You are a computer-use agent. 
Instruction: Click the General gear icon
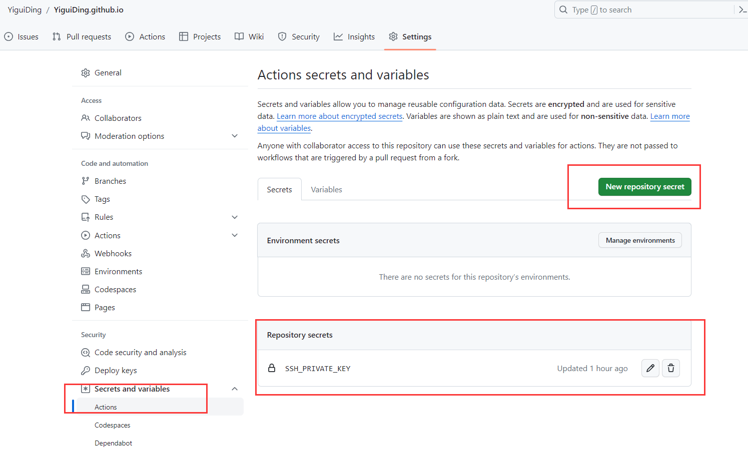pyautogui.click(x=86, y=73)
